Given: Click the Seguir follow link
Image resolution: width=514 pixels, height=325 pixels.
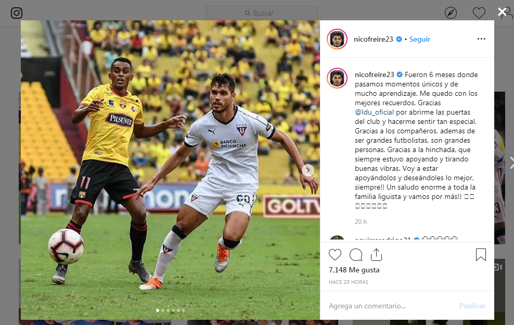Looking at the screenshot, I should click(x=420, y=39).
